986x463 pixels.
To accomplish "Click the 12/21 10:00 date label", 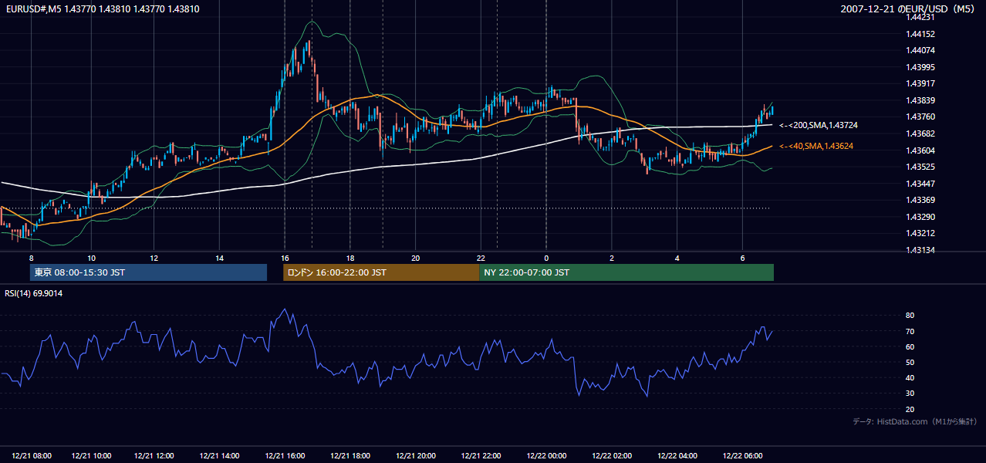I will (x=91, y=455).
